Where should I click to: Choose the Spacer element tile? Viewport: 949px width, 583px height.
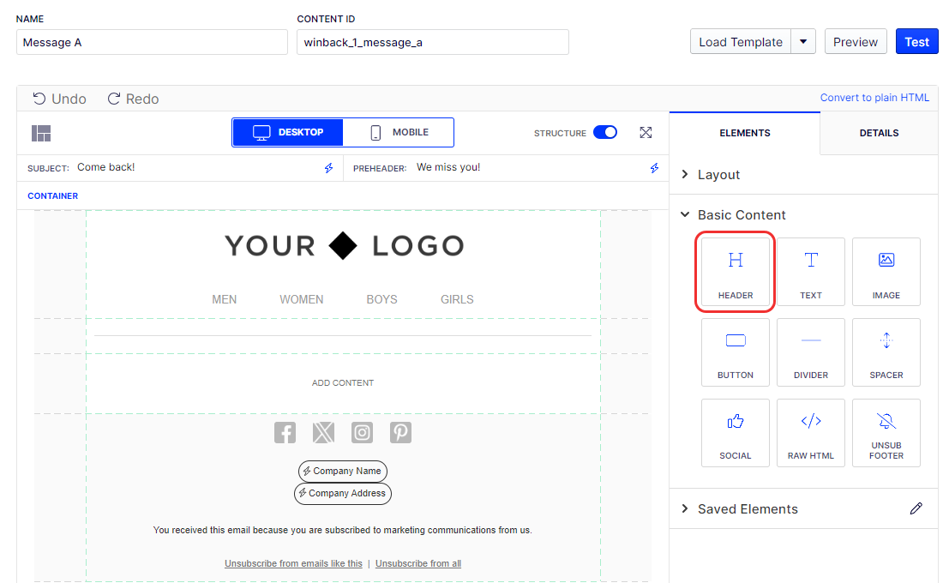click(886, 352)
